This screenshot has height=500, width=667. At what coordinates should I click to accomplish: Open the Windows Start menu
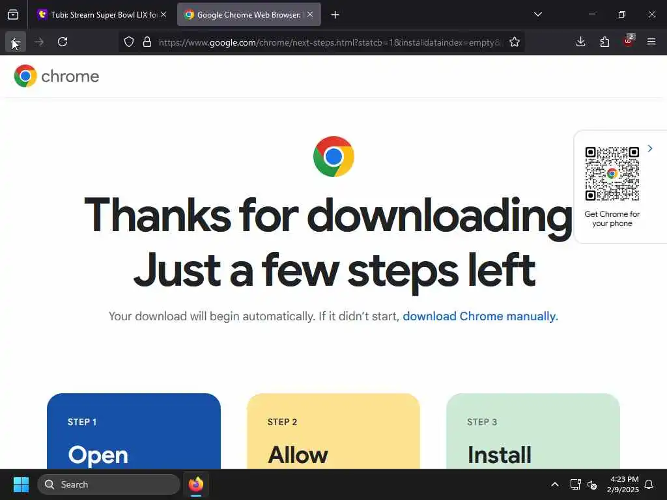click(21, 484)
